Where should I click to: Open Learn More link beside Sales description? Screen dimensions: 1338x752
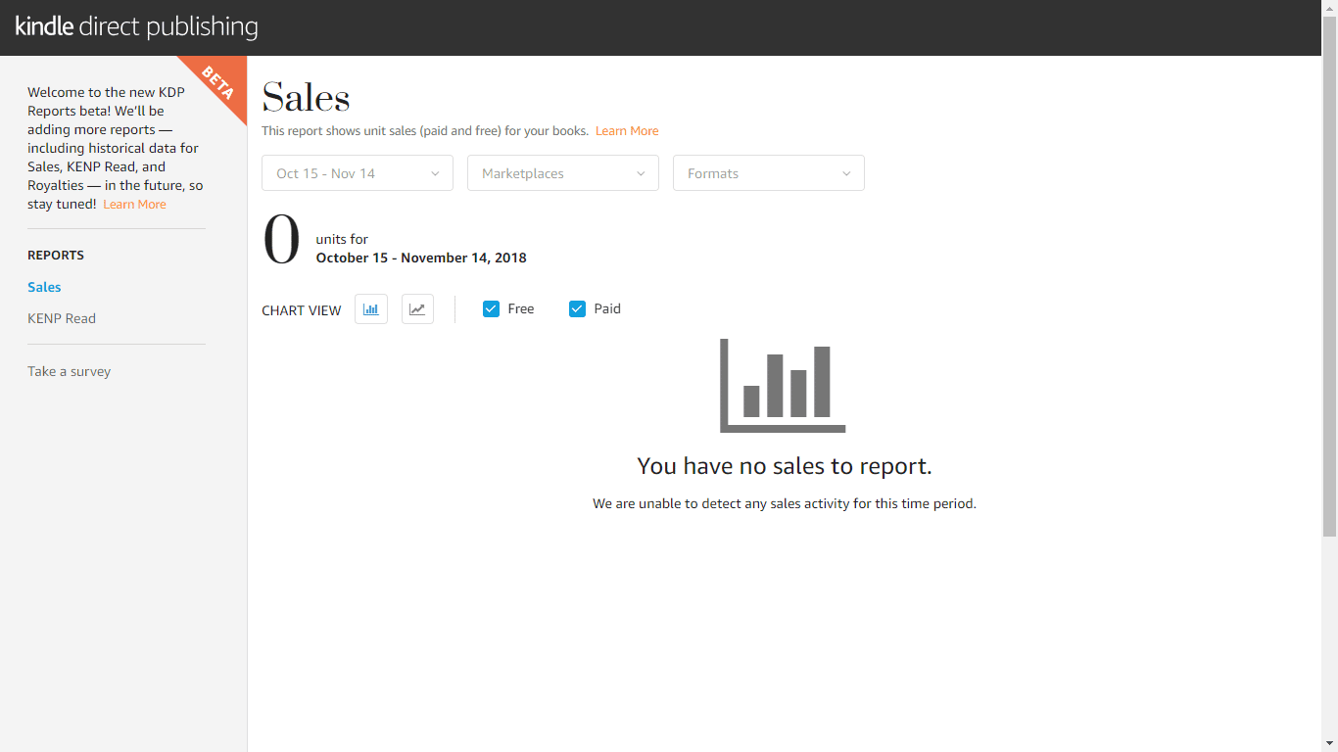pos(627,131)
